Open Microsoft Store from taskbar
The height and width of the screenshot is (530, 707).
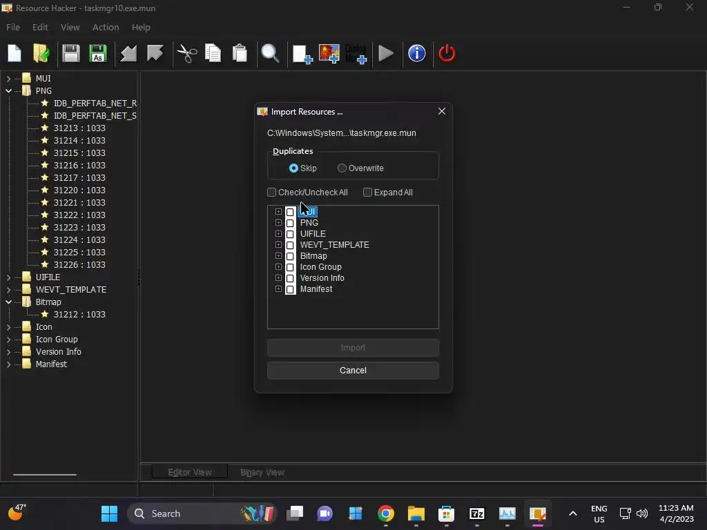(x=447, y=513)
